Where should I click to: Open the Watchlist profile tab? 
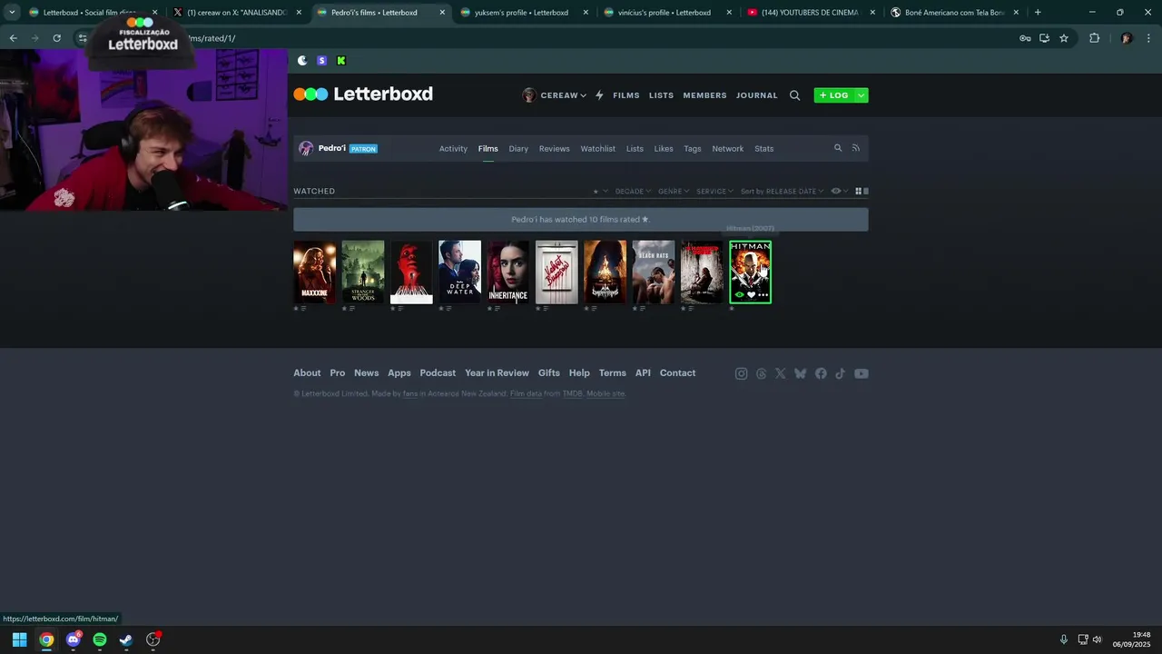tap(597, 149)
